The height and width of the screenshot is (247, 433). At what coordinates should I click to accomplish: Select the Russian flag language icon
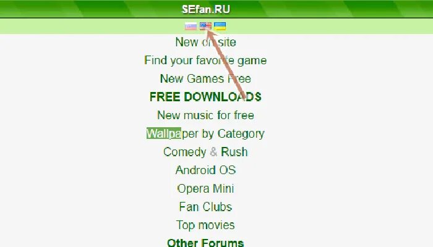point(191,26)
